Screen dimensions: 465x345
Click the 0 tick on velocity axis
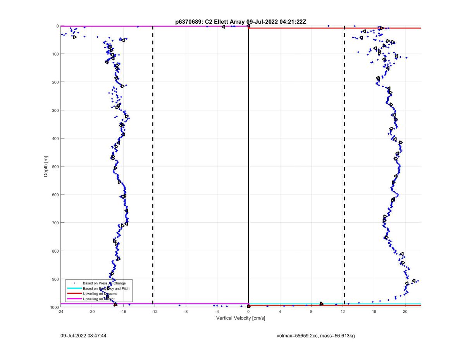248,311
